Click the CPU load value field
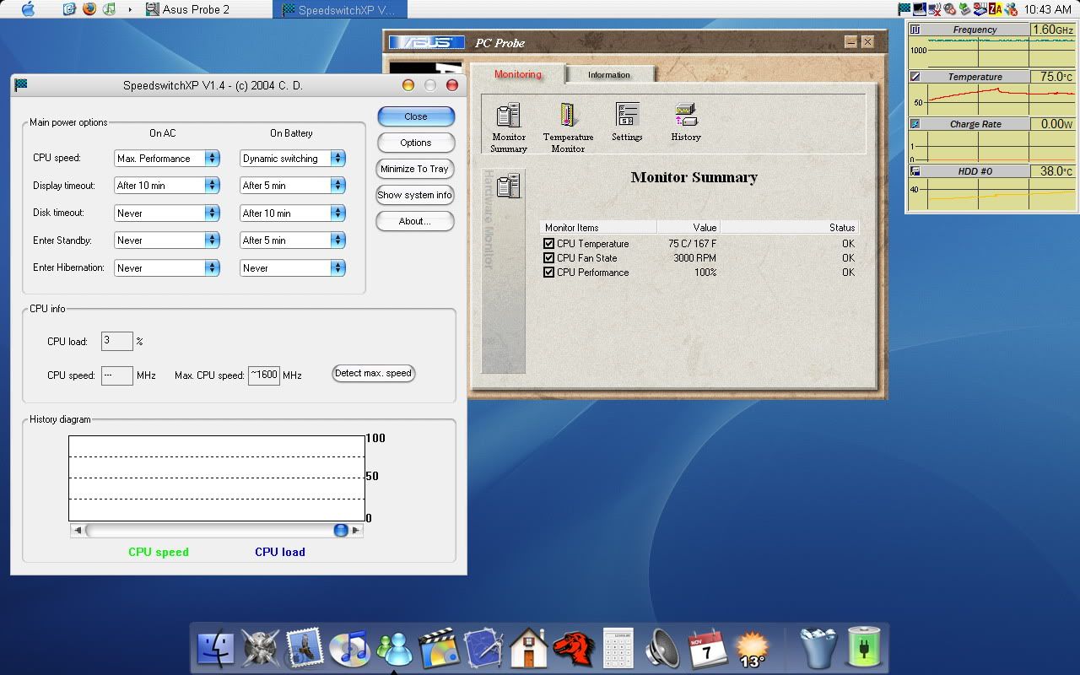Image resolution: width=1080 pixels, height=675 pixels. coord(117,341)
